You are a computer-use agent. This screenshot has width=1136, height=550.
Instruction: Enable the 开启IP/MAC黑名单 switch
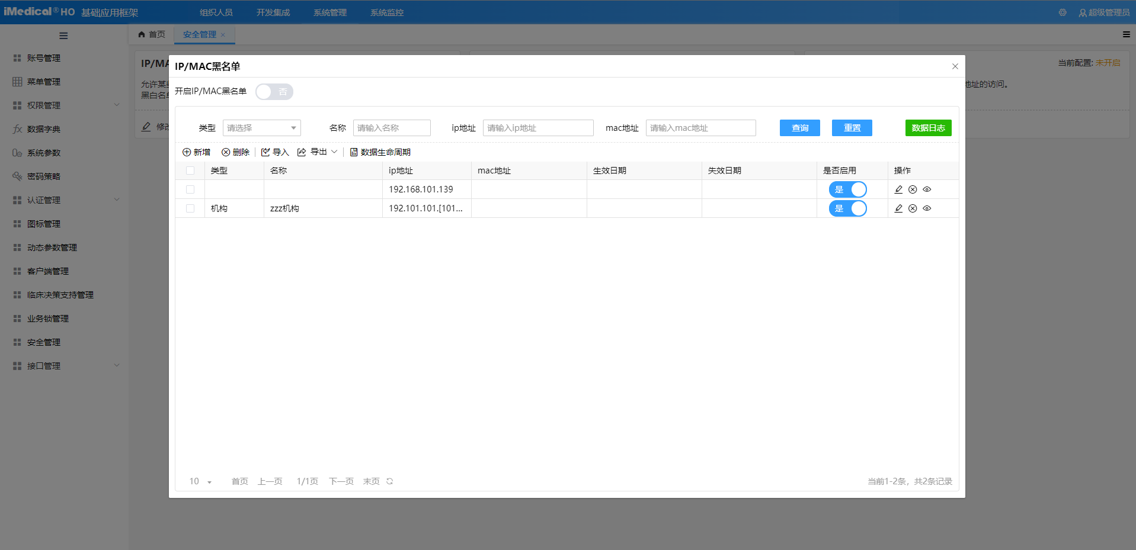[274, 92]
